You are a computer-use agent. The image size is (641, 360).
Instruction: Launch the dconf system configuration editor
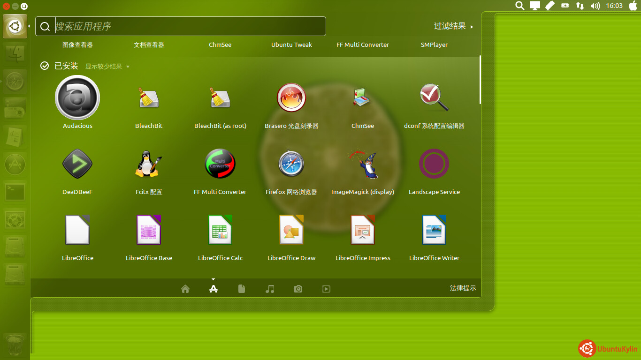tap(434, 98)
